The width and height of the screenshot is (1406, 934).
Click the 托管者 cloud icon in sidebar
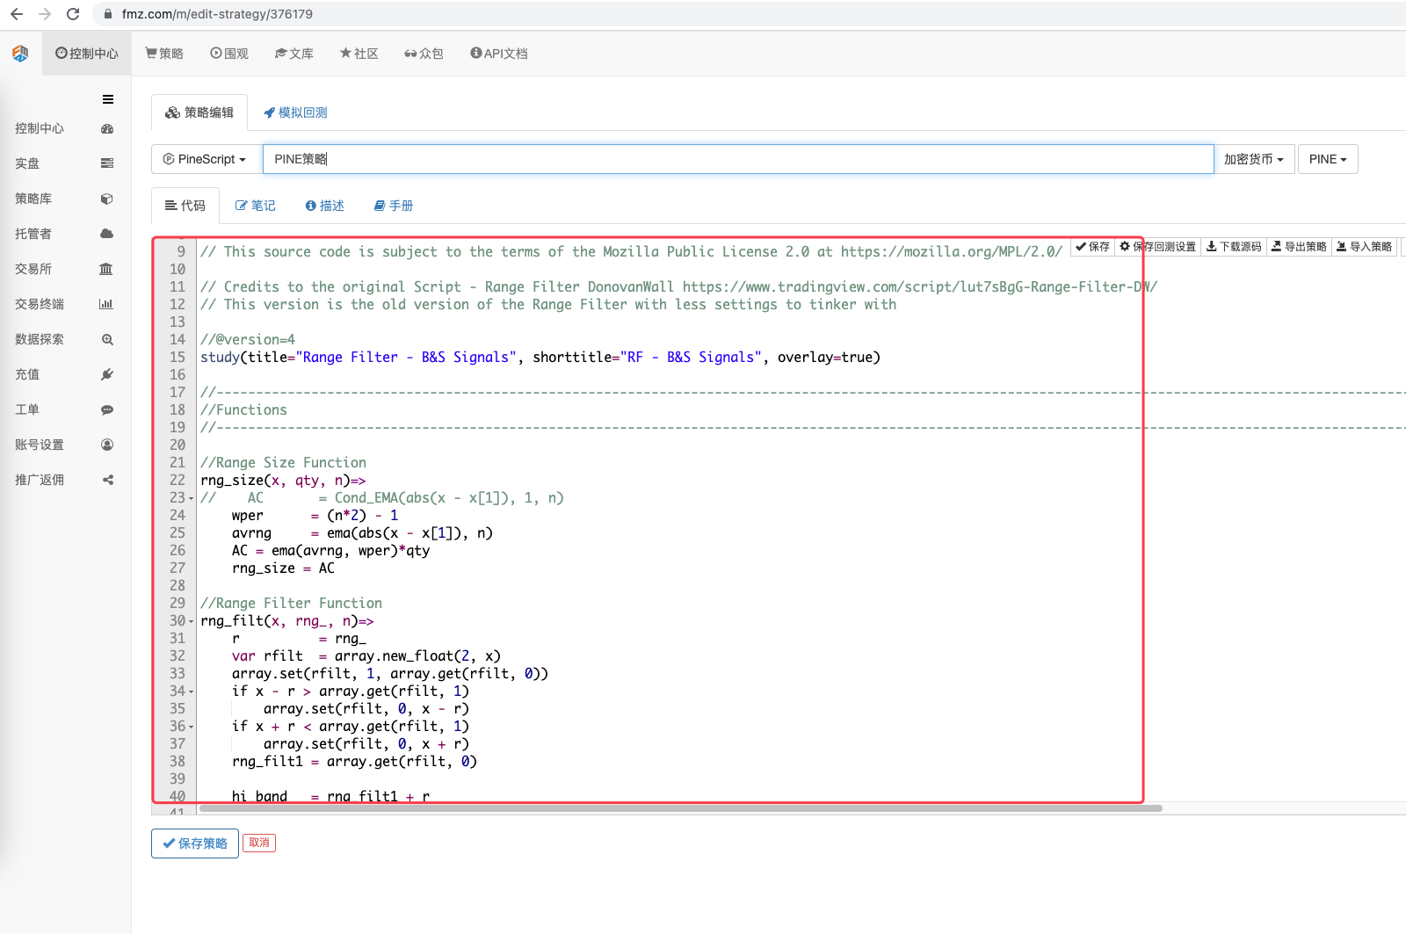click(x=107, y=234)
